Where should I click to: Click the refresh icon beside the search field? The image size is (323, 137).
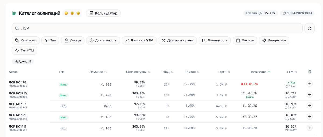pyautogui.click(x=310, y=28)
